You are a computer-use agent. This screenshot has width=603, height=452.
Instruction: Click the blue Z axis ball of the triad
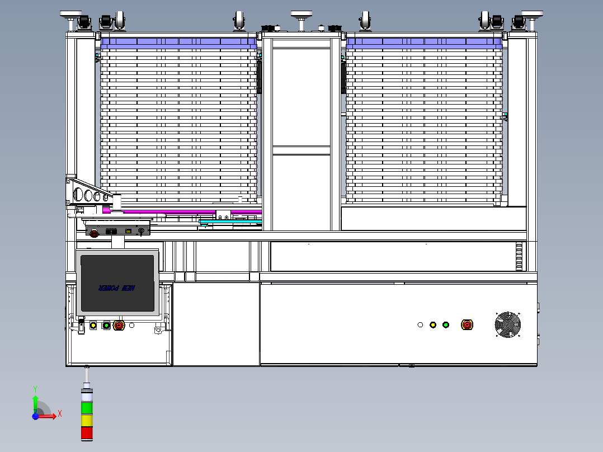tap(35, 416)
